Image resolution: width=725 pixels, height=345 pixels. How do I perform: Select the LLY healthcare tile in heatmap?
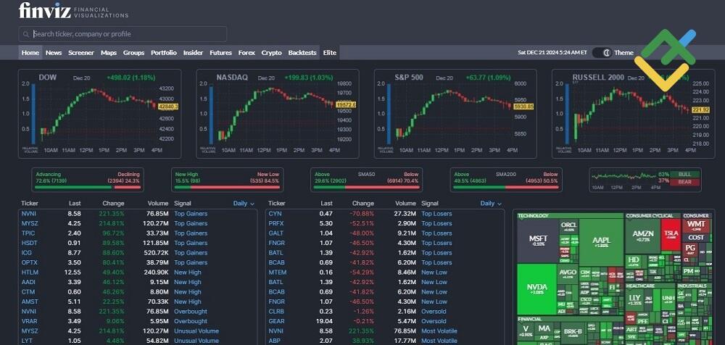click(x=635, y=299)
